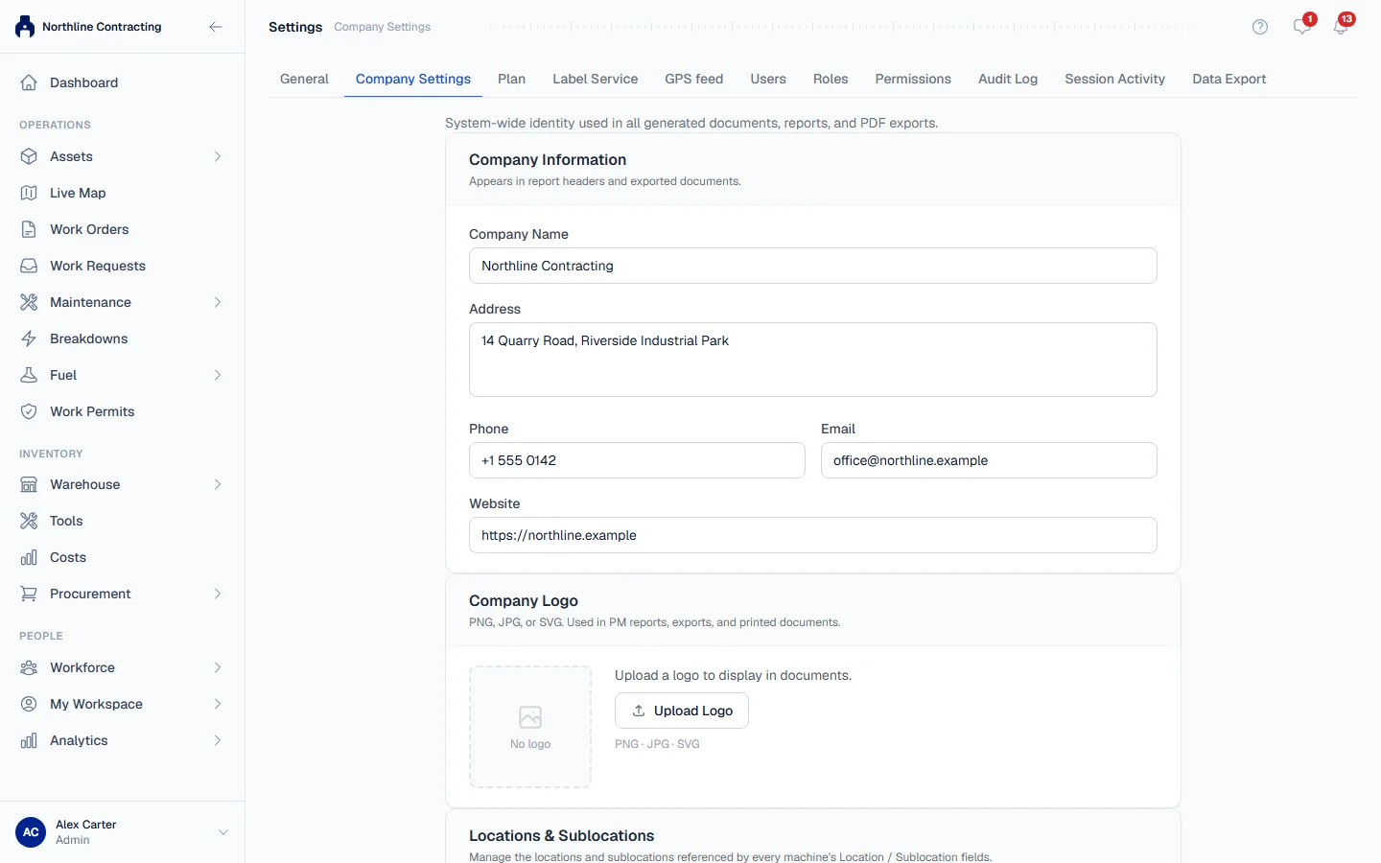This screenshot has height=863, width=1381.
Task: Expand the Analytics submenu chevron
Action: 218,740
